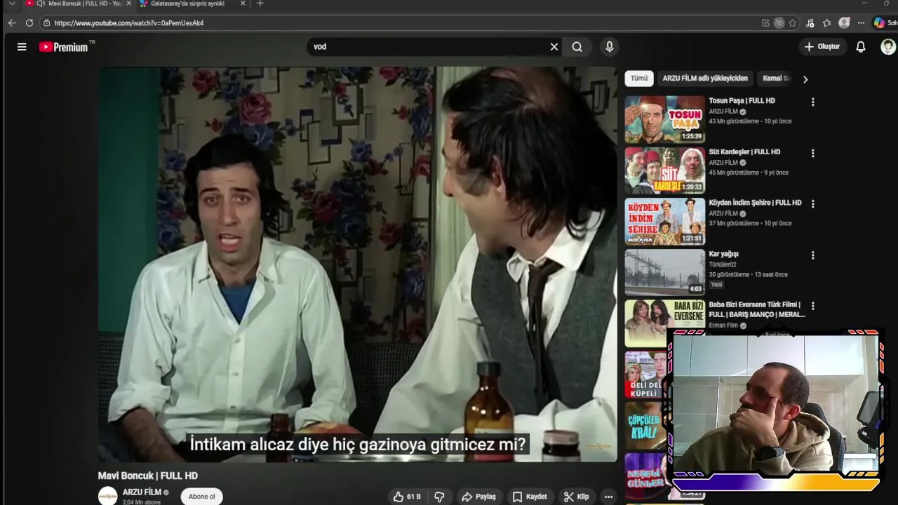Open Baba Bizi Eversene video thumbnail
898x505 pixels.
(x=665, y=323)
